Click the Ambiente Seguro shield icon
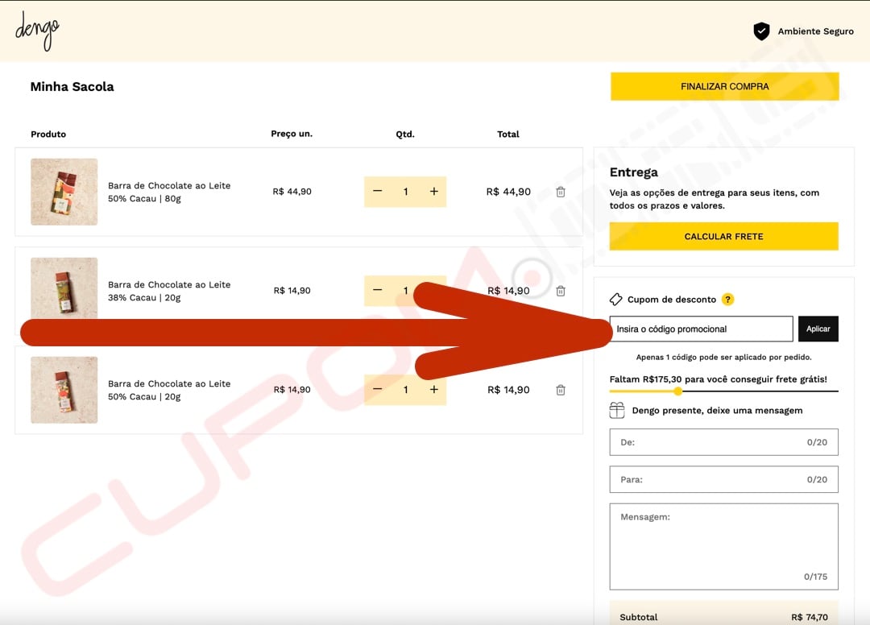Viewport: 870px width, 625px height. click(x=761, y=31)
